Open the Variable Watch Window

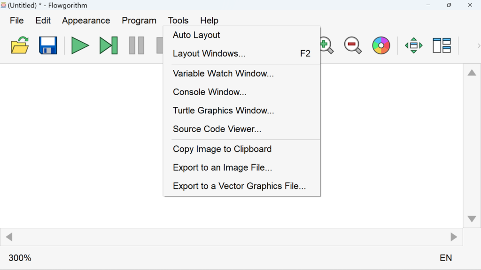tap(223, 73)
